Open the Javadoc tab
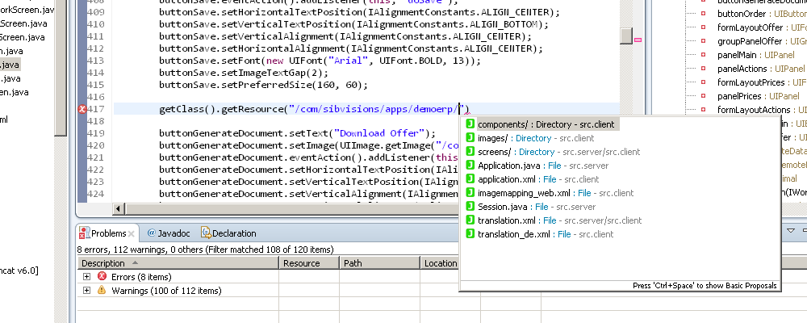 click(x=169, y=233)
